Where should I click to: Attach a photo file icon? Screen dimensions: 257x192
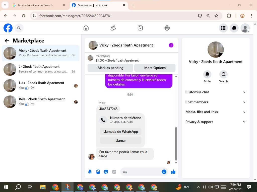[x=98, y=172]
